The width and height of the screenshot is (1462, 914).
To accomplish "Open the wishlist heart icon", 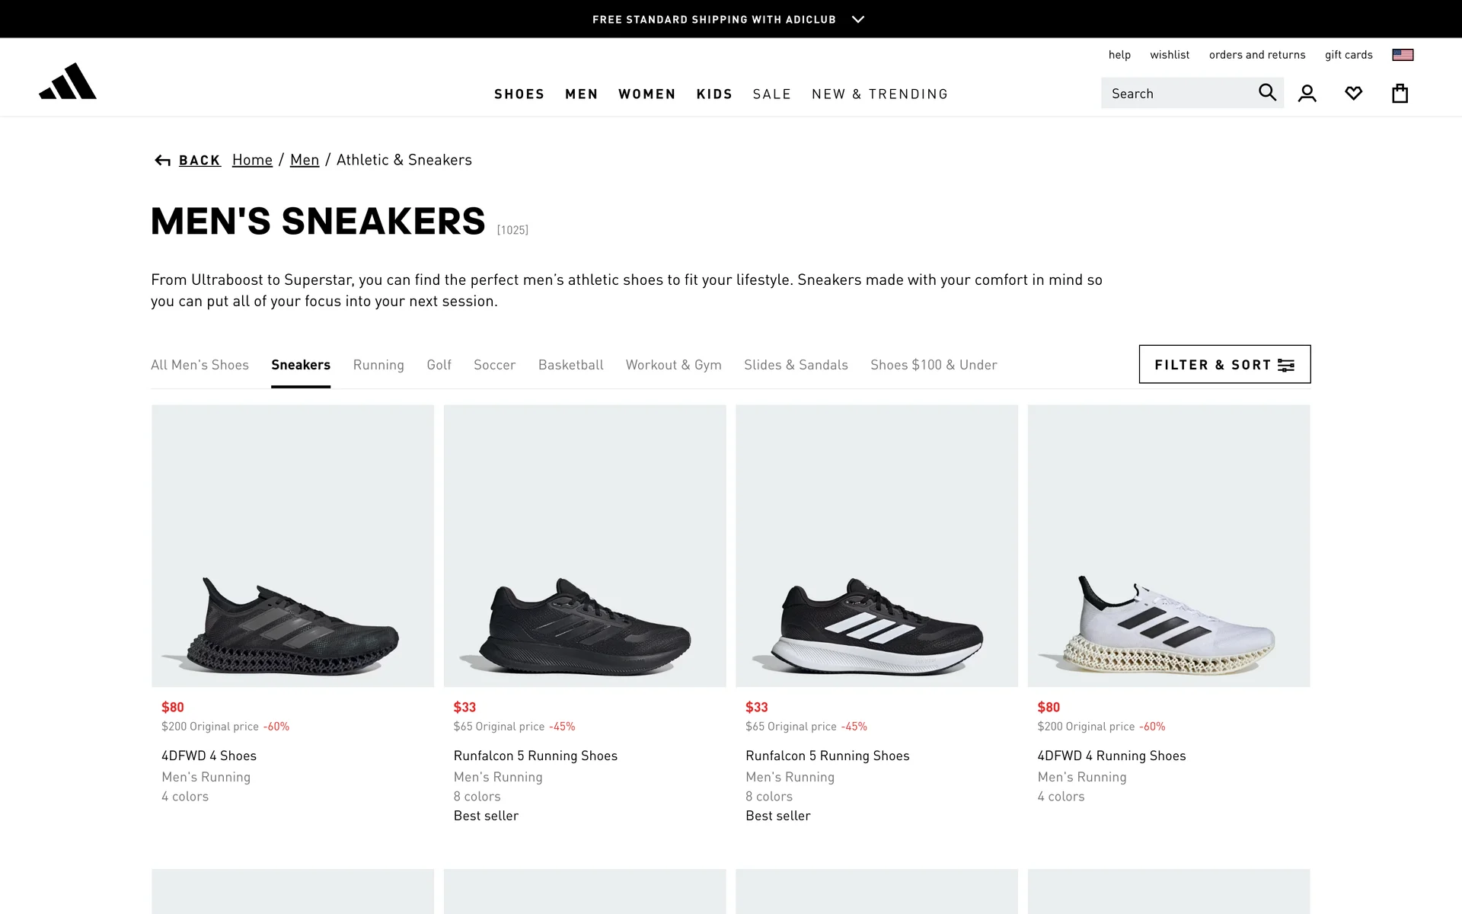I will pyautogui.click(x=1353, y=94).
